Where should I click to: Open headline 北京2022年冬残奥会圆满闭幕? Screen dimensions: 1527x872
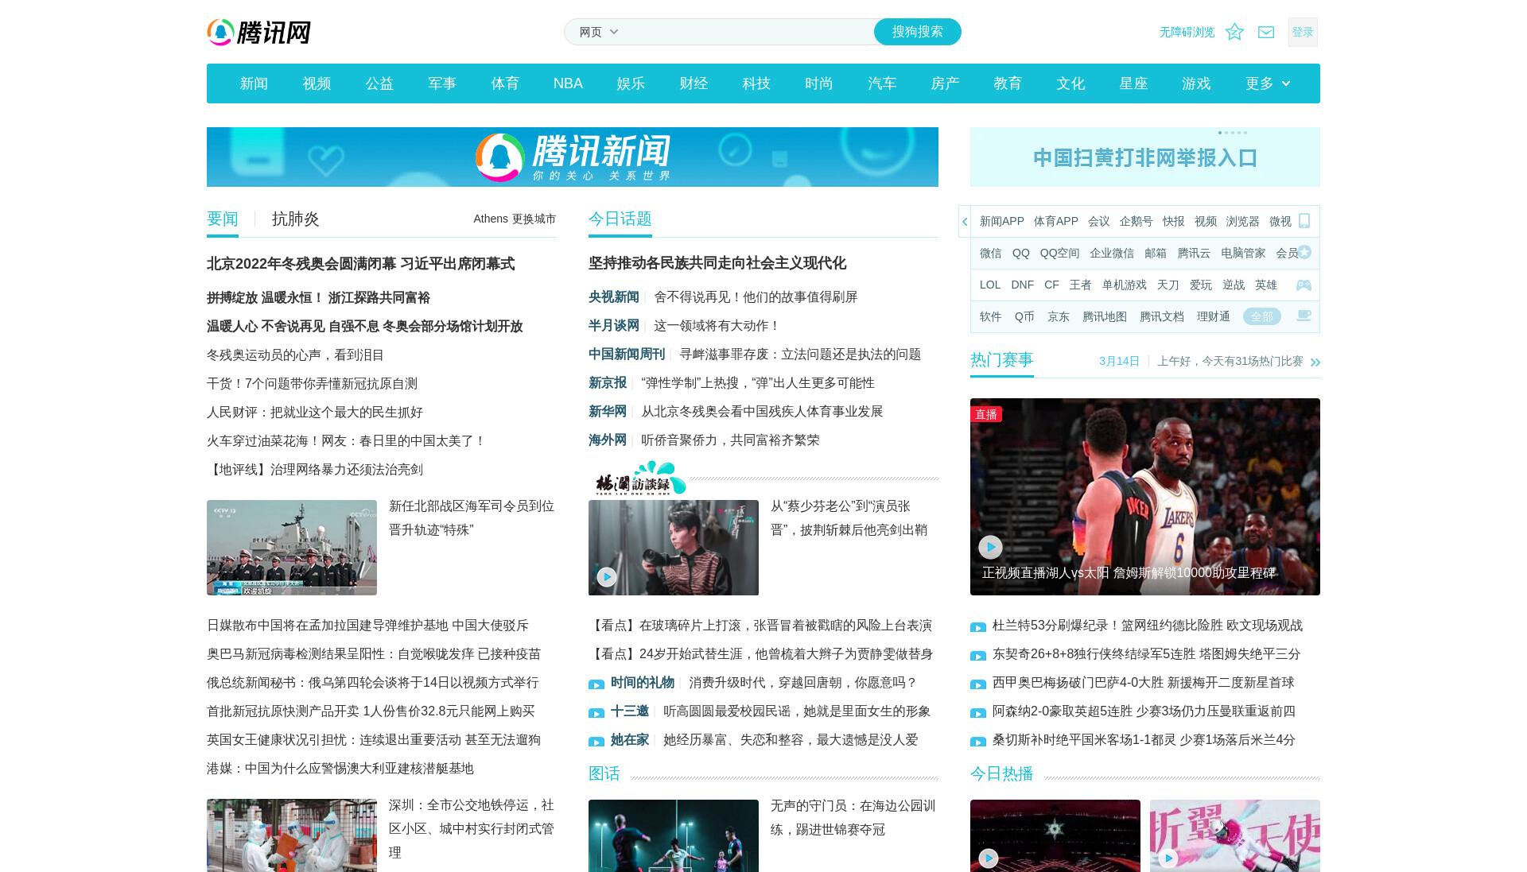[x=360, y=263]
